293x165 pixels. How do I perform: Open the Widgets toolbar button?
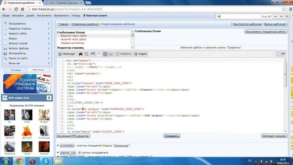point(141,54)
